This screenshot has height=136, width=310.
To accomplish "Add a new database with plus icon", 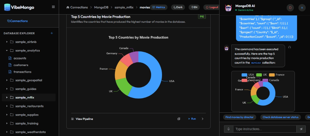I will tap(52, 33).
